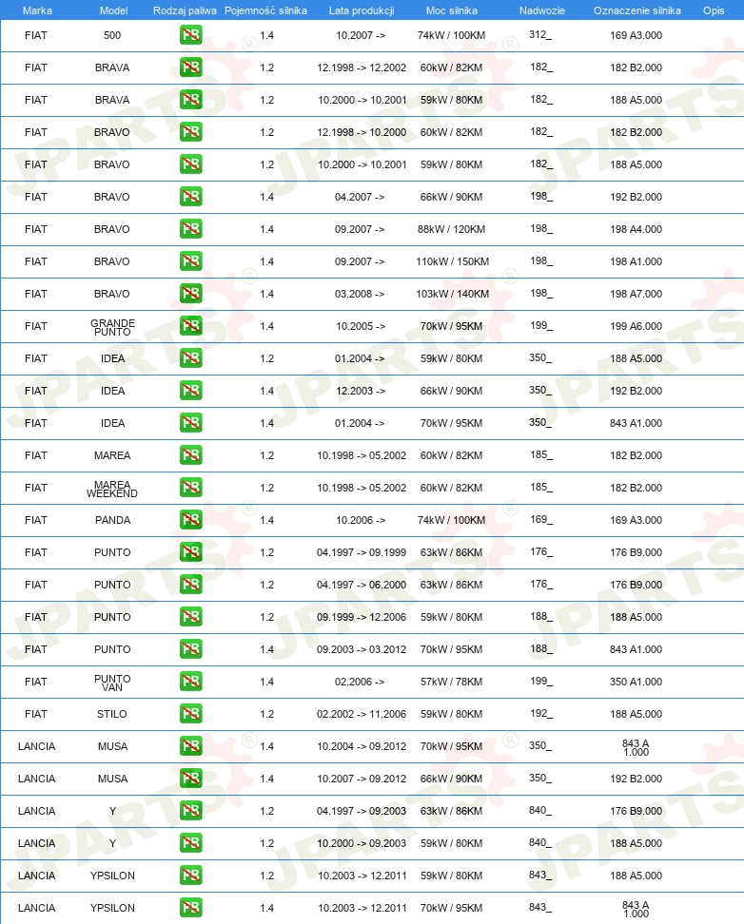The height and width of the screenshot is (924, 744).
Task: Click fuel icon for BRAVA 12.1998 -> 12.2002 row
Action: point(190,67)
